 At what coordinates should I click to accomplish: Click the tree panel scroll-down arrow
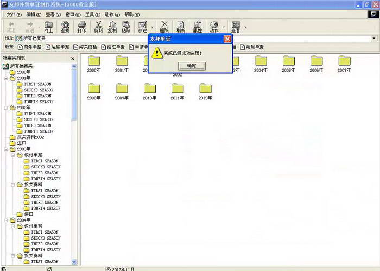tap(74, 262)
